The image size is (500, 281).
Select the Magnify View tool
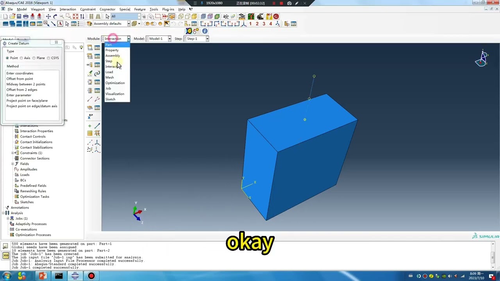62,16
